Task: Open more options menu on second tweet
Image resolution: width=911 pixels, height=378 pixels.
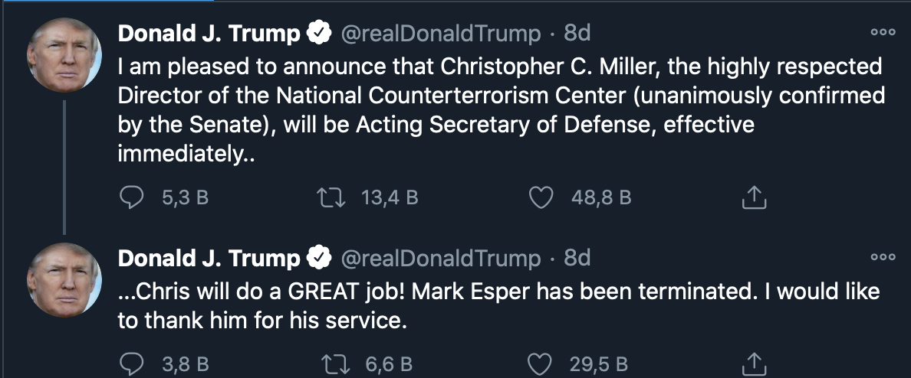Action: [883, 258]
